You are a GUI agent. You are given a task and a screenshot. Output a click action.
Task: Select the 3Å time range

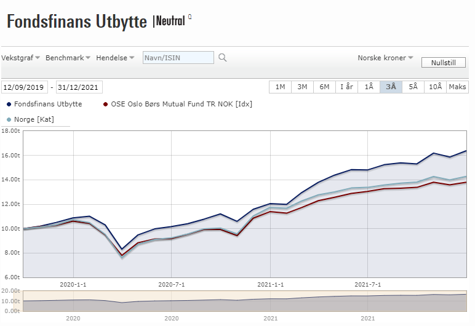point(391,87)
